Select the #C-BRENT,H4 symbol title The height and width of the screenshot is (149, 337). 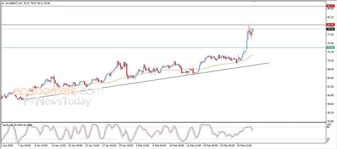coord(13,3)
